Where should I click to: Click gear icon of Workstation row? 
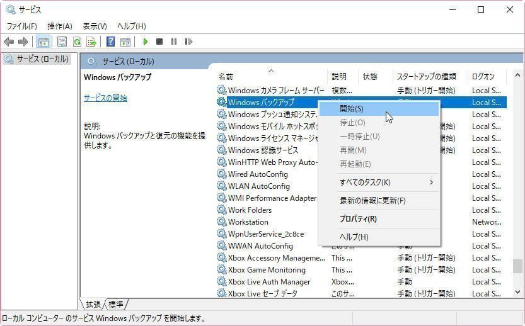[222, 222]
